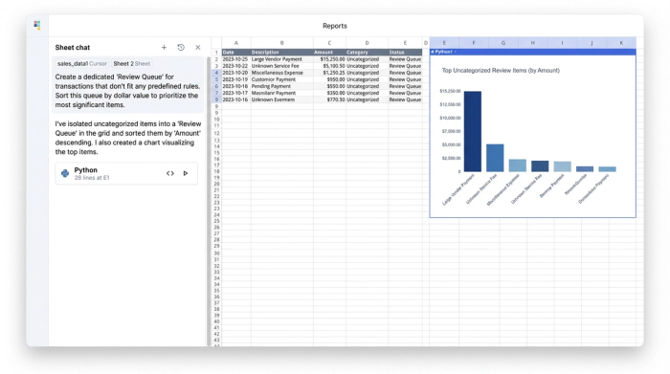Viewport: 670px width, 374px height.
Task: Select the sales_data1 Cursor context chip
Action: [x=82, y=64]
